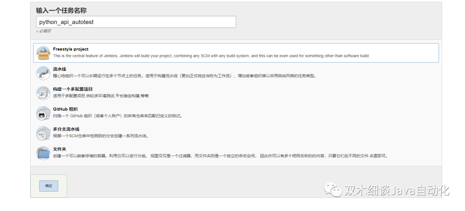Click the 必填项 required-field hint
The height and width of the screenshot is (211, 465).
(43, 31)
